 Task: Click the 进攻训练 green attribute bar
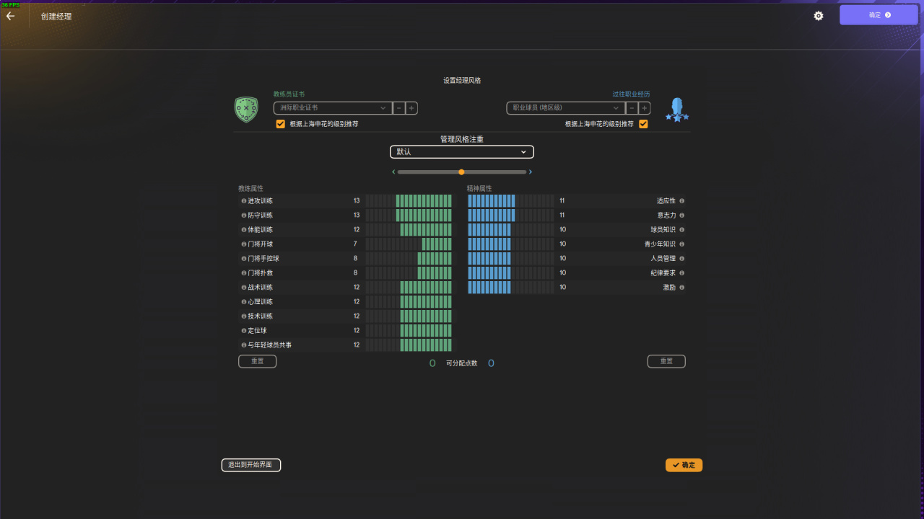409,201
